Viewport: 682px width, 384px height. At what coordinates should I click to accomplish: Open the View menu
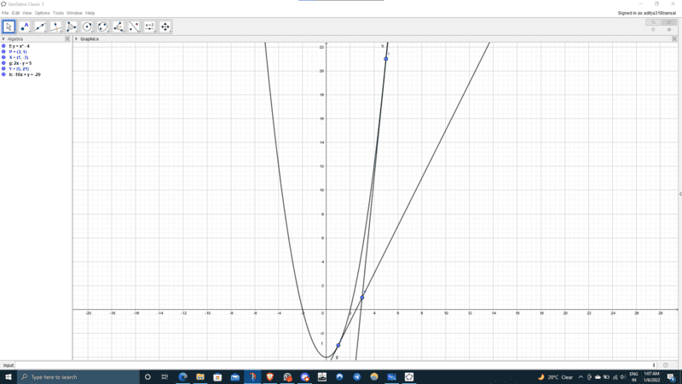click(27, 13)
